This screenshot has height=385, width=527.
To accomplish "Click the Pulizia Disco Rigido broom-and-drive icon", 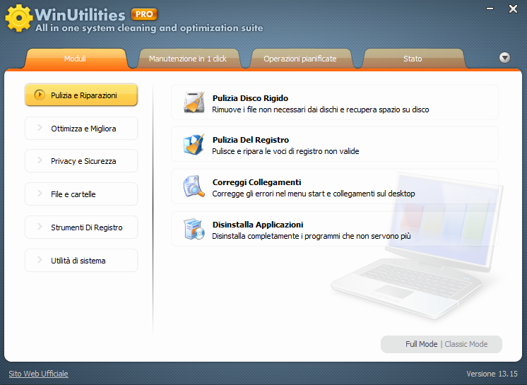I will (194, 102).
